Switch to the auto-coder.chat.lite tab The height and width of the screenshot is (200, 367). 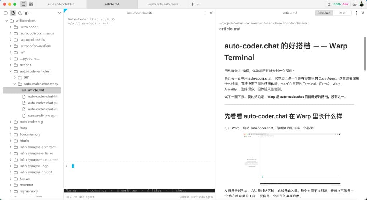pos(61,4)
